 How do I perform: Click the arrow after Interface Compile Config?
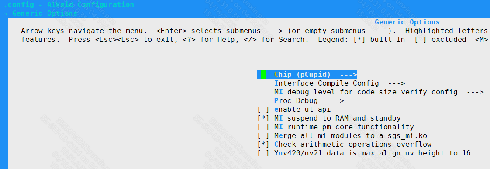tap(396, 83)
